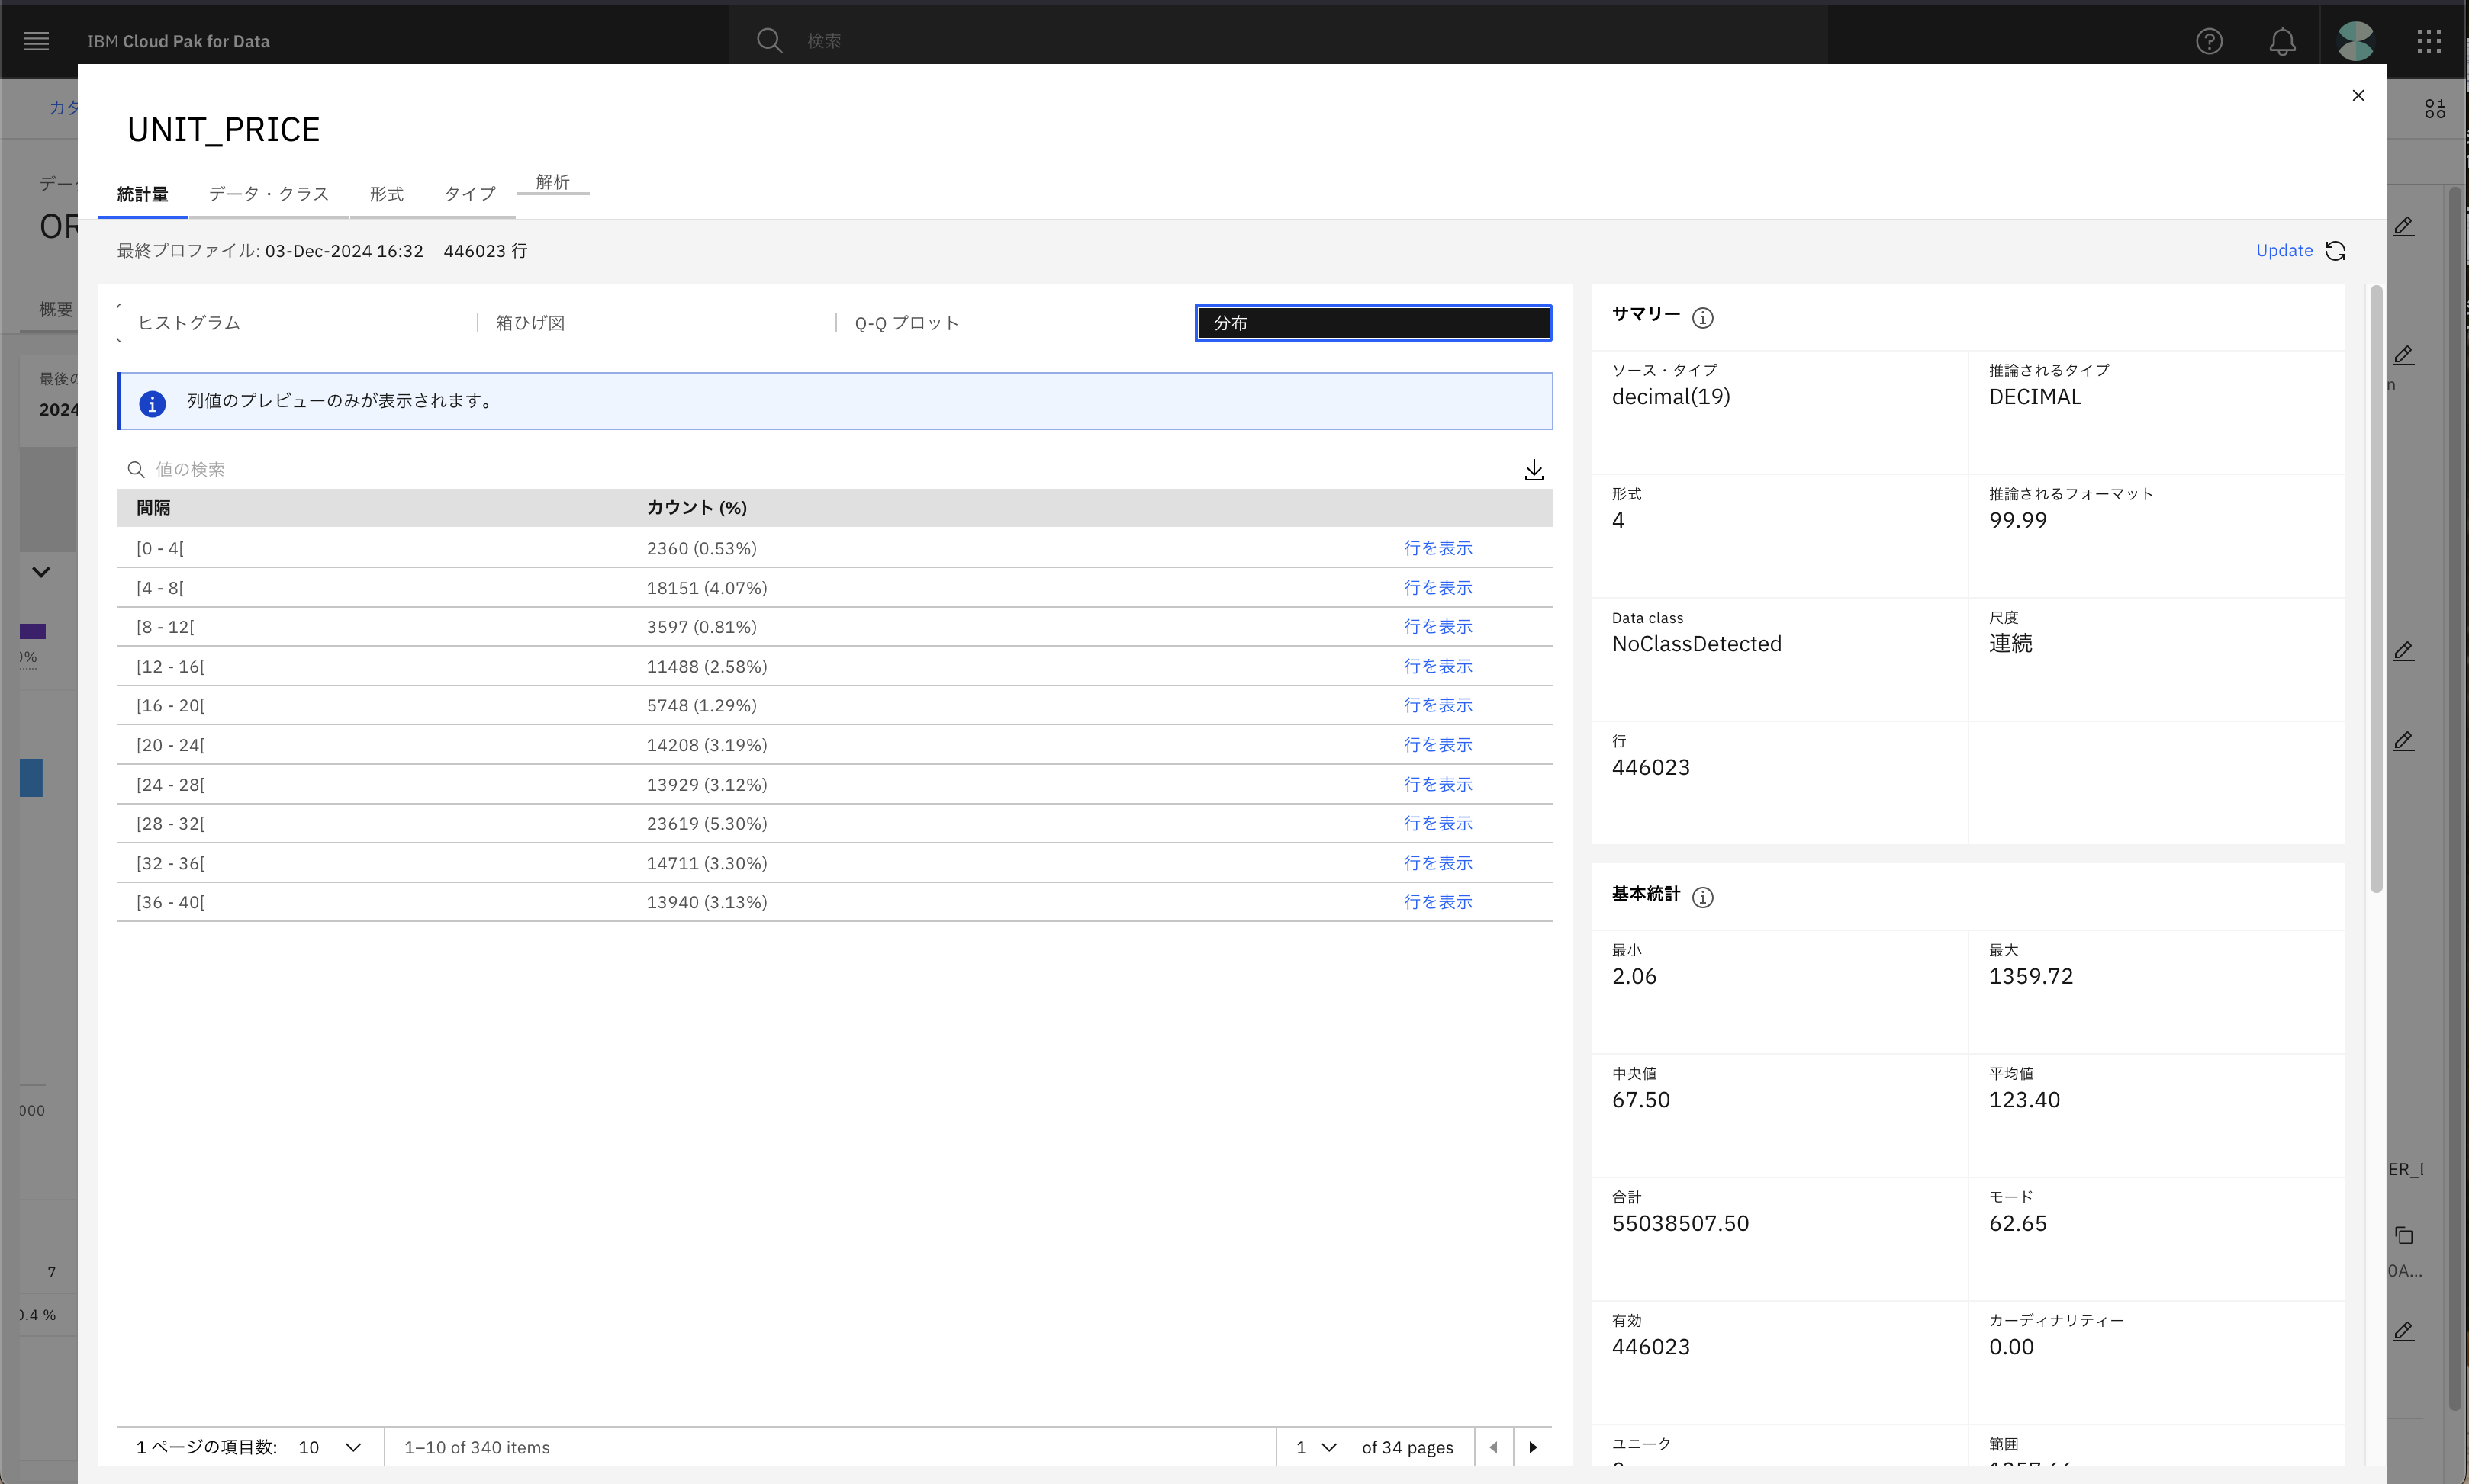Screen dimensions: 2469x1484
Task: Open the hamburger navigation menu
Action: click(36, 41)
